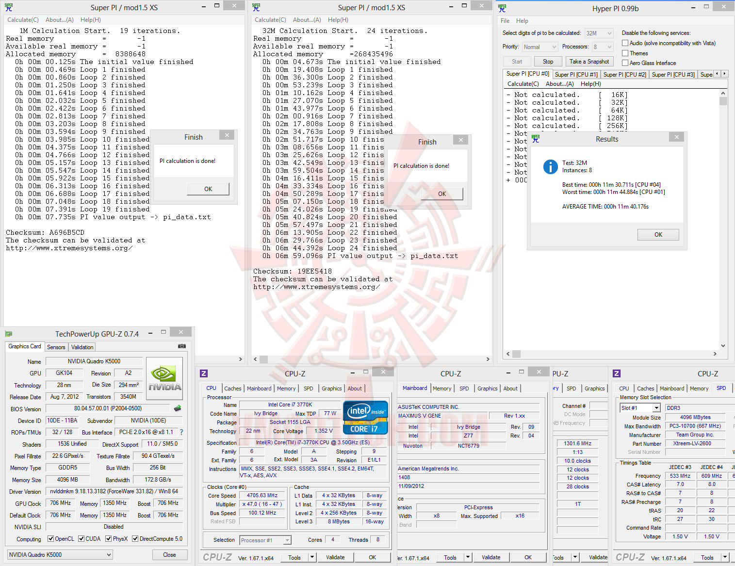The image size is (735, 566).
Task: Click the scroll-right arrow in the 1M Super PI window
Action: pyautogui.click(x=240, y=359)
